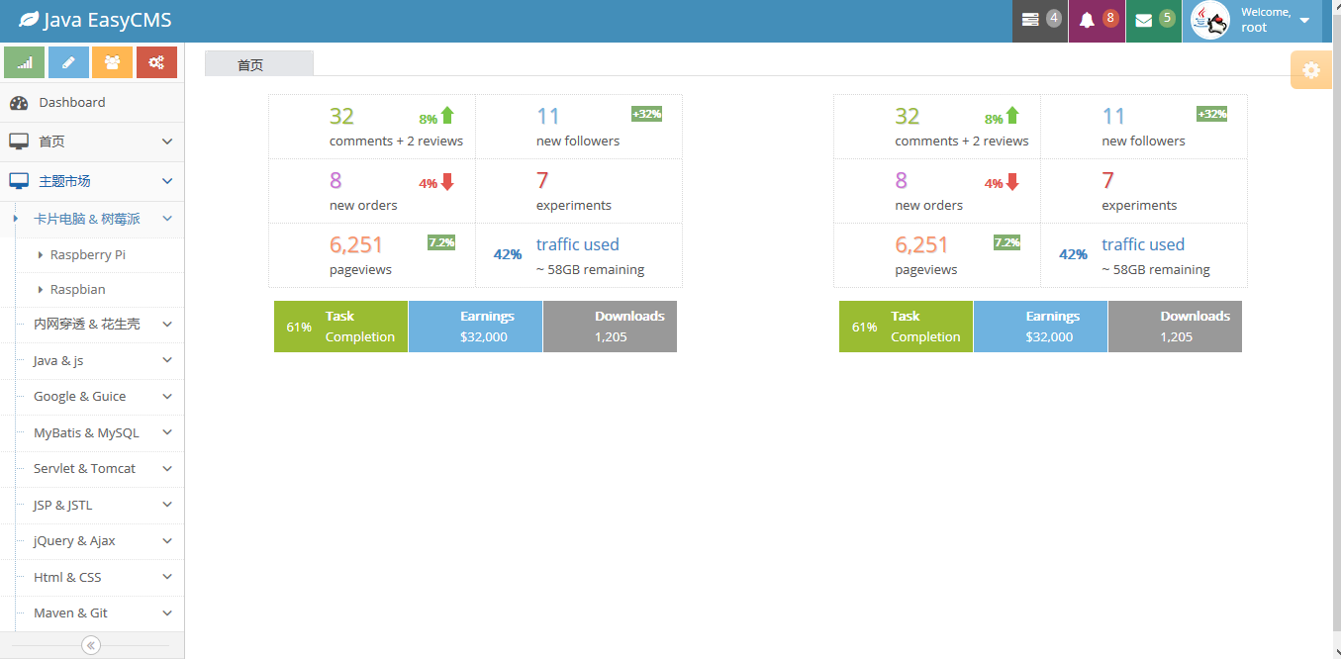Click the orange users group shortcut button

coord(112,62)
